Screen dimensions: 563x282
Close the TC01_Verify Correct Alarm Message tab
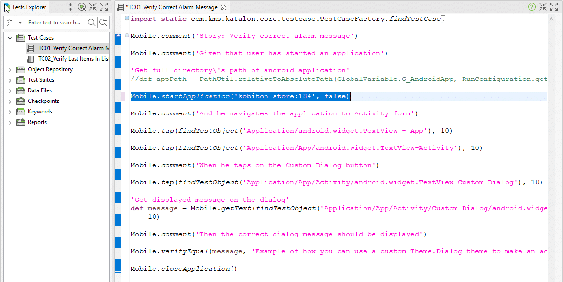point(223,7)
